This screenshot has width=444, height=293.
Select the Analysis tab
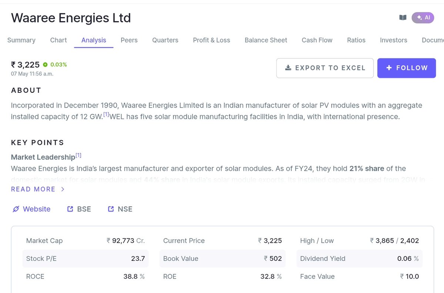coord(94,40)
